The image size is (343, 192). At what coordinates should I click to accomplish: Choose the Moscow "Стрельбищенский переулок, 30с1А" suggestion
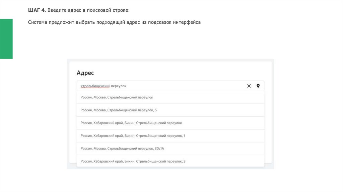click(x=122, y=148)
